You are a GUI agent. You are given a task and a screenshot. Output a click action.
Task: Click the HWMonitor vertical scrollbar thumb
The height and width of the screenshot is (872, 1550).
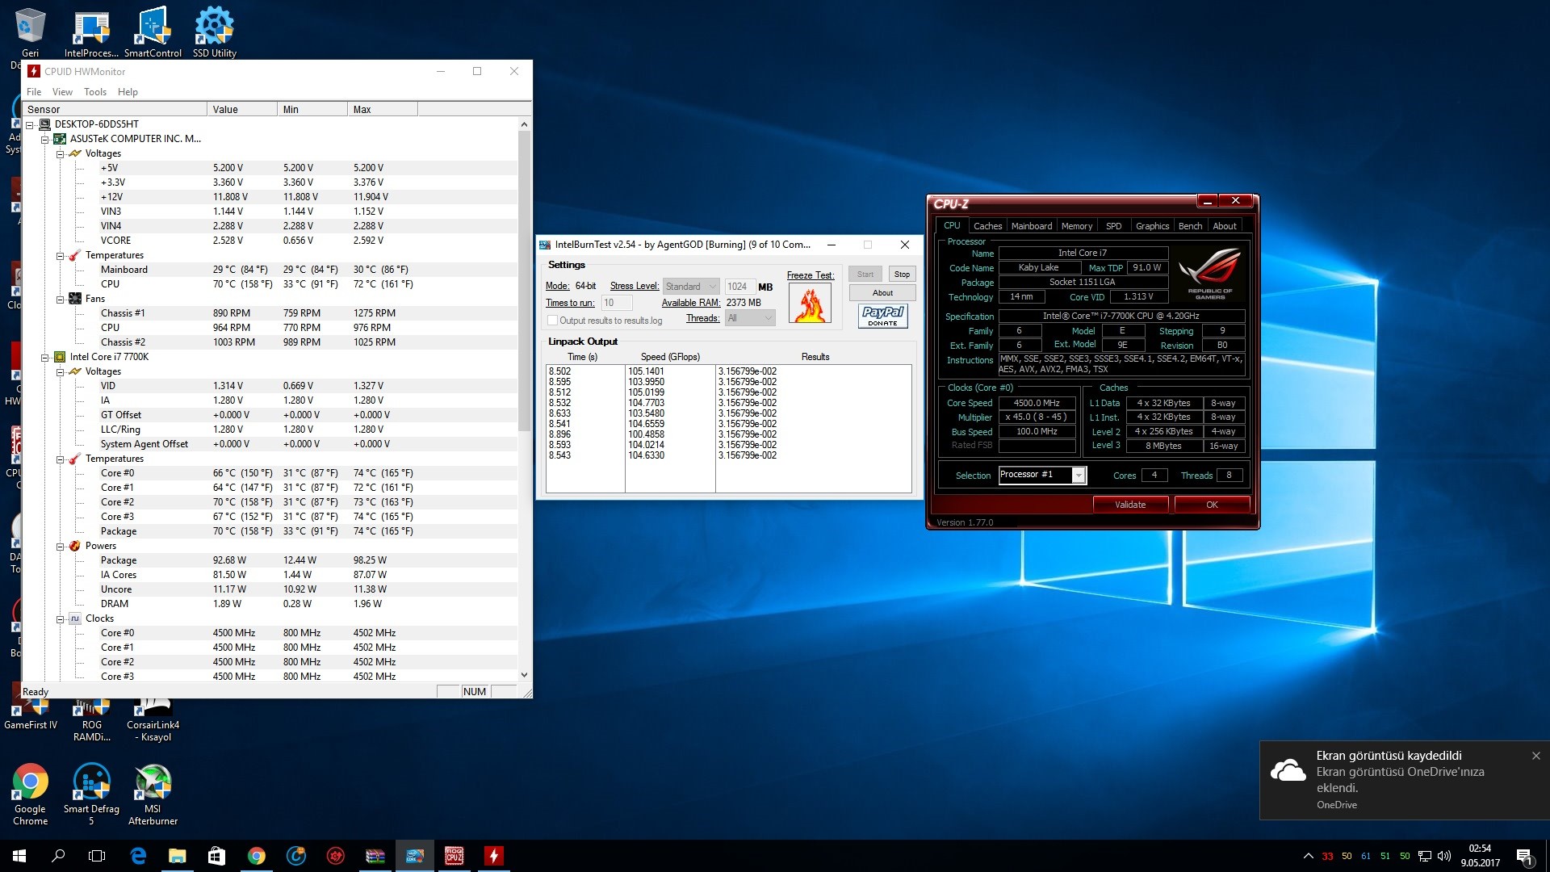click(x=524, y=281)
